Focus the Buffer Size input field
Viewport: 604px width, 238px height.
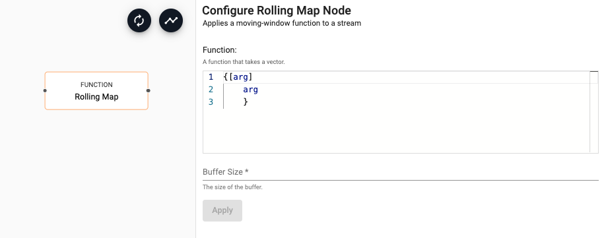pos(401,172)
